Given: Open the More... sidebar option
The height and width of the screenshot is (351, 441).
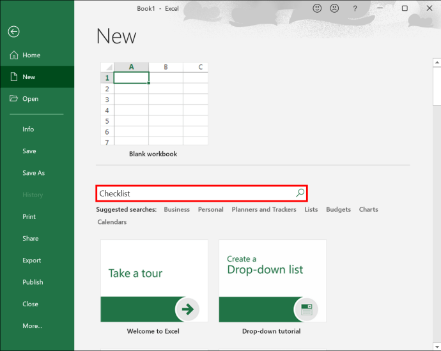Looking at the screenshot, I should [37, 326].
